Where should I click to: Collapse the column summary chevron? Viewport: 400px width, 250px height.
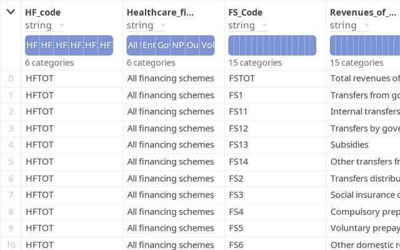(11, 12)
